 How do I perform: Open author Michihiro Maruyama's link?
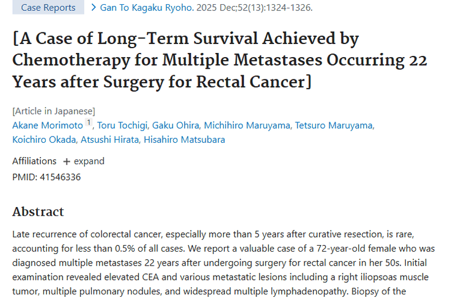click(247, 125)
